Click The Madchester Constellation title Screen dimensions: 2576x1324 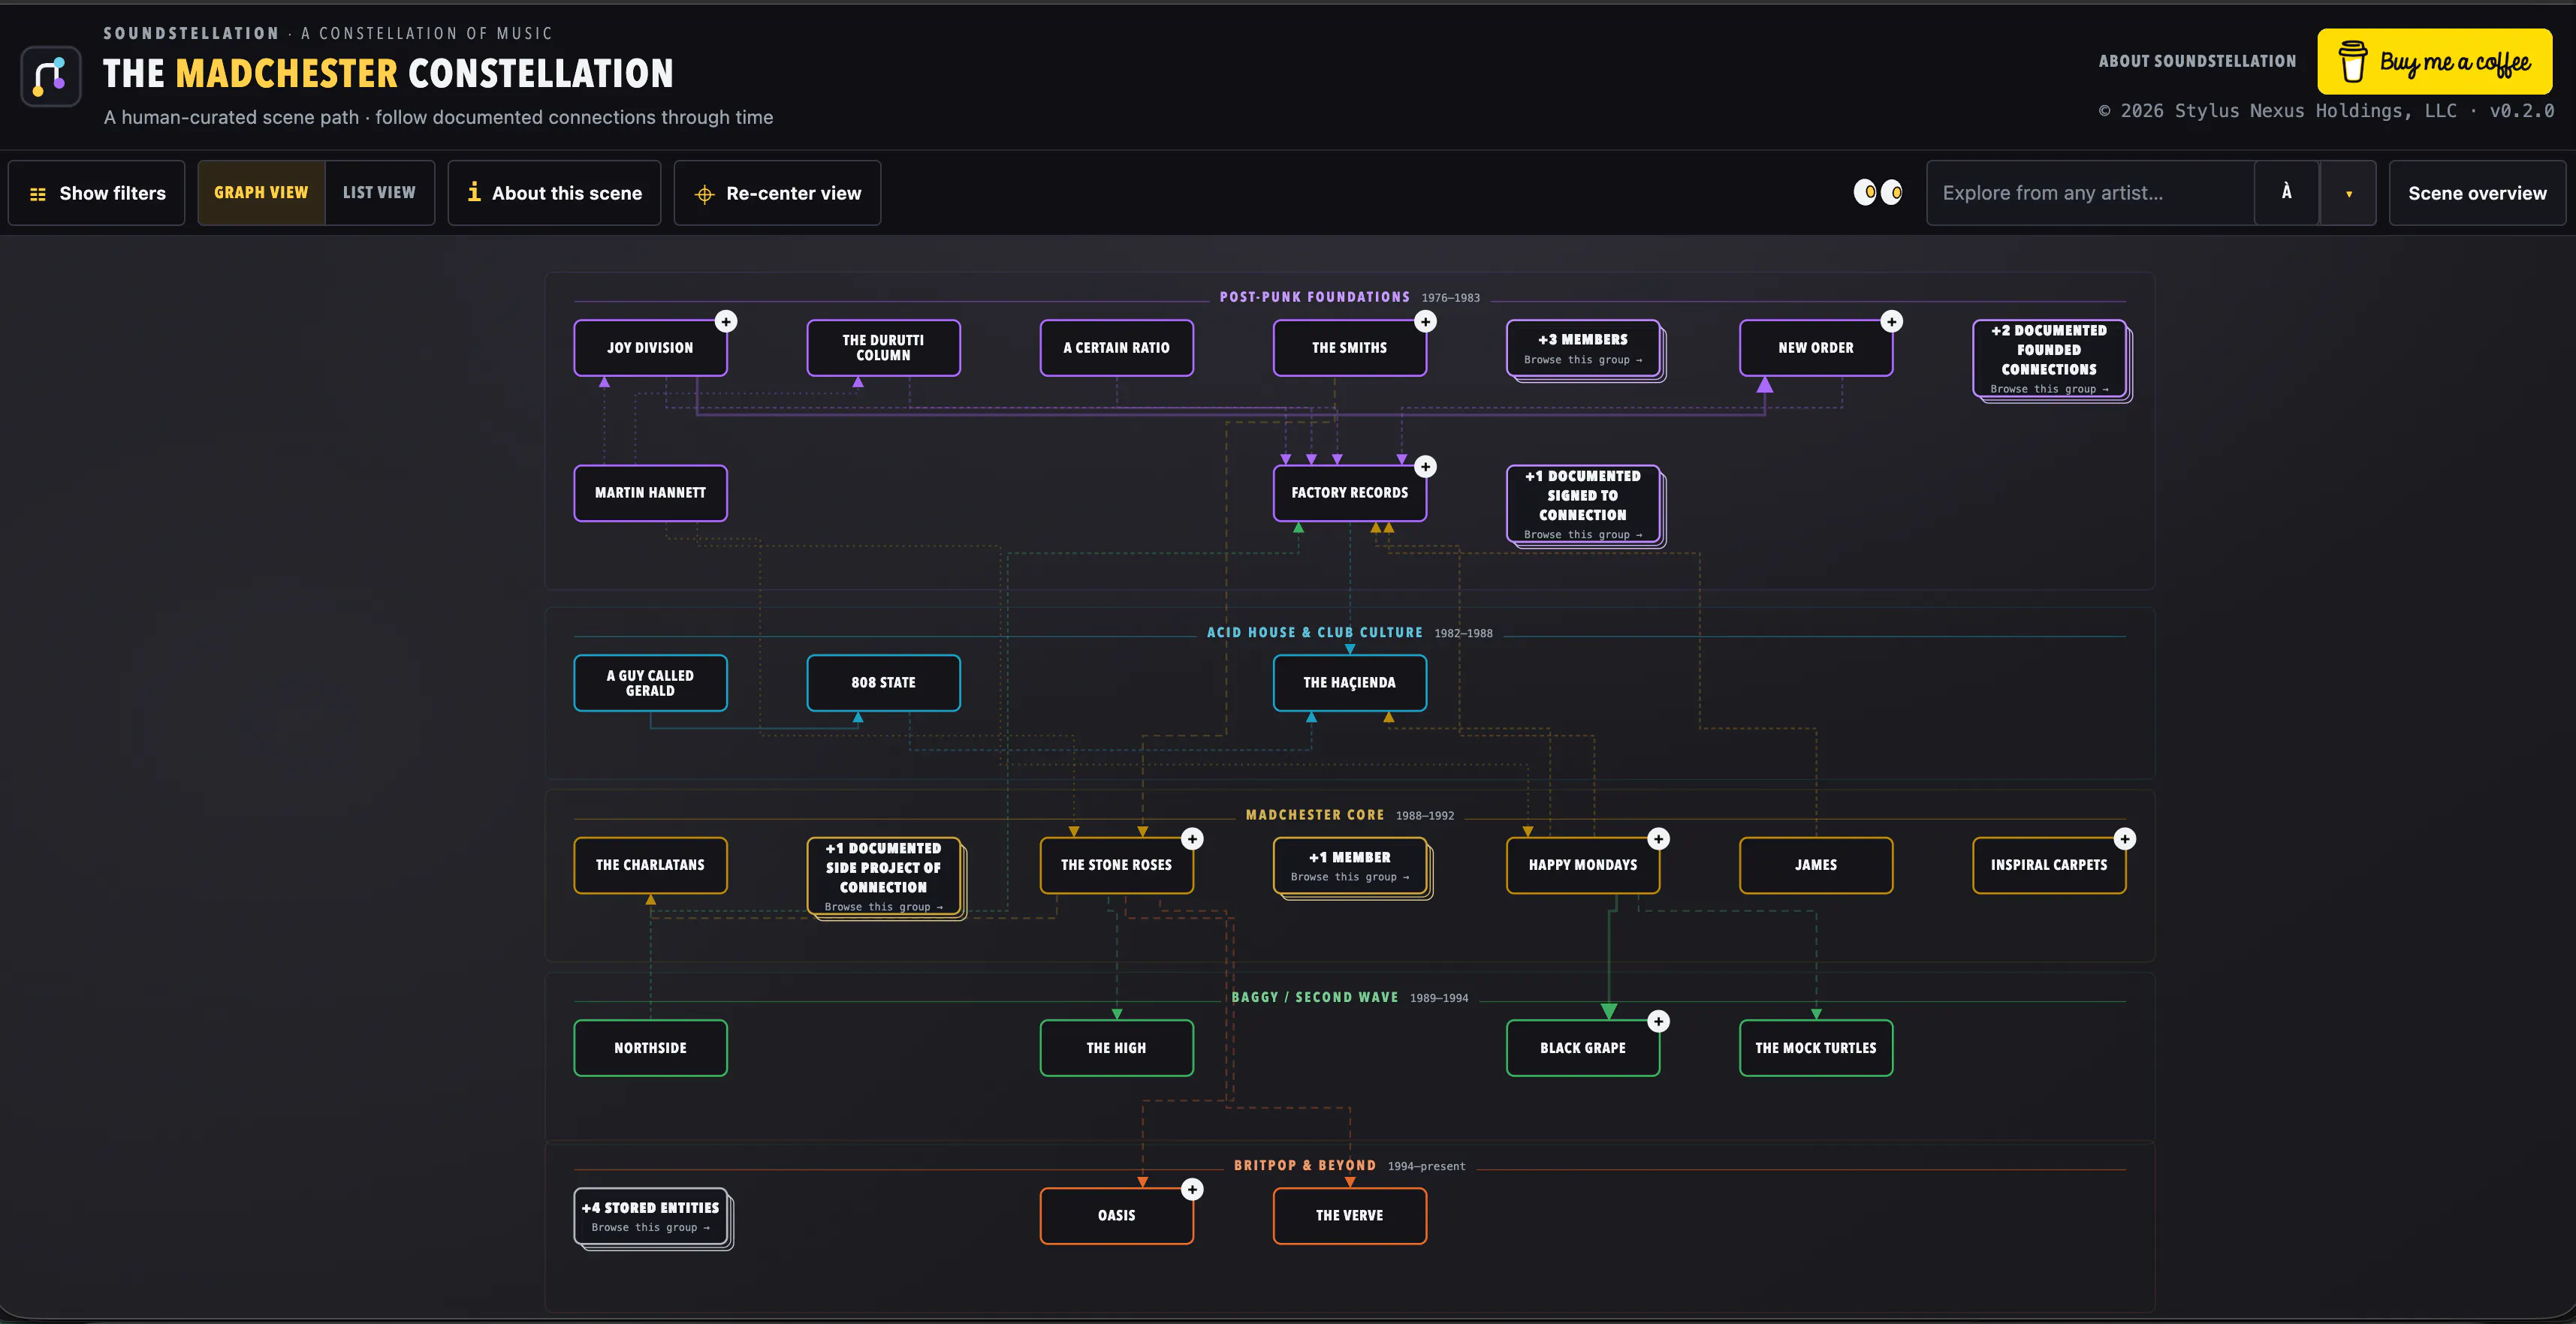tap(388, 73)
